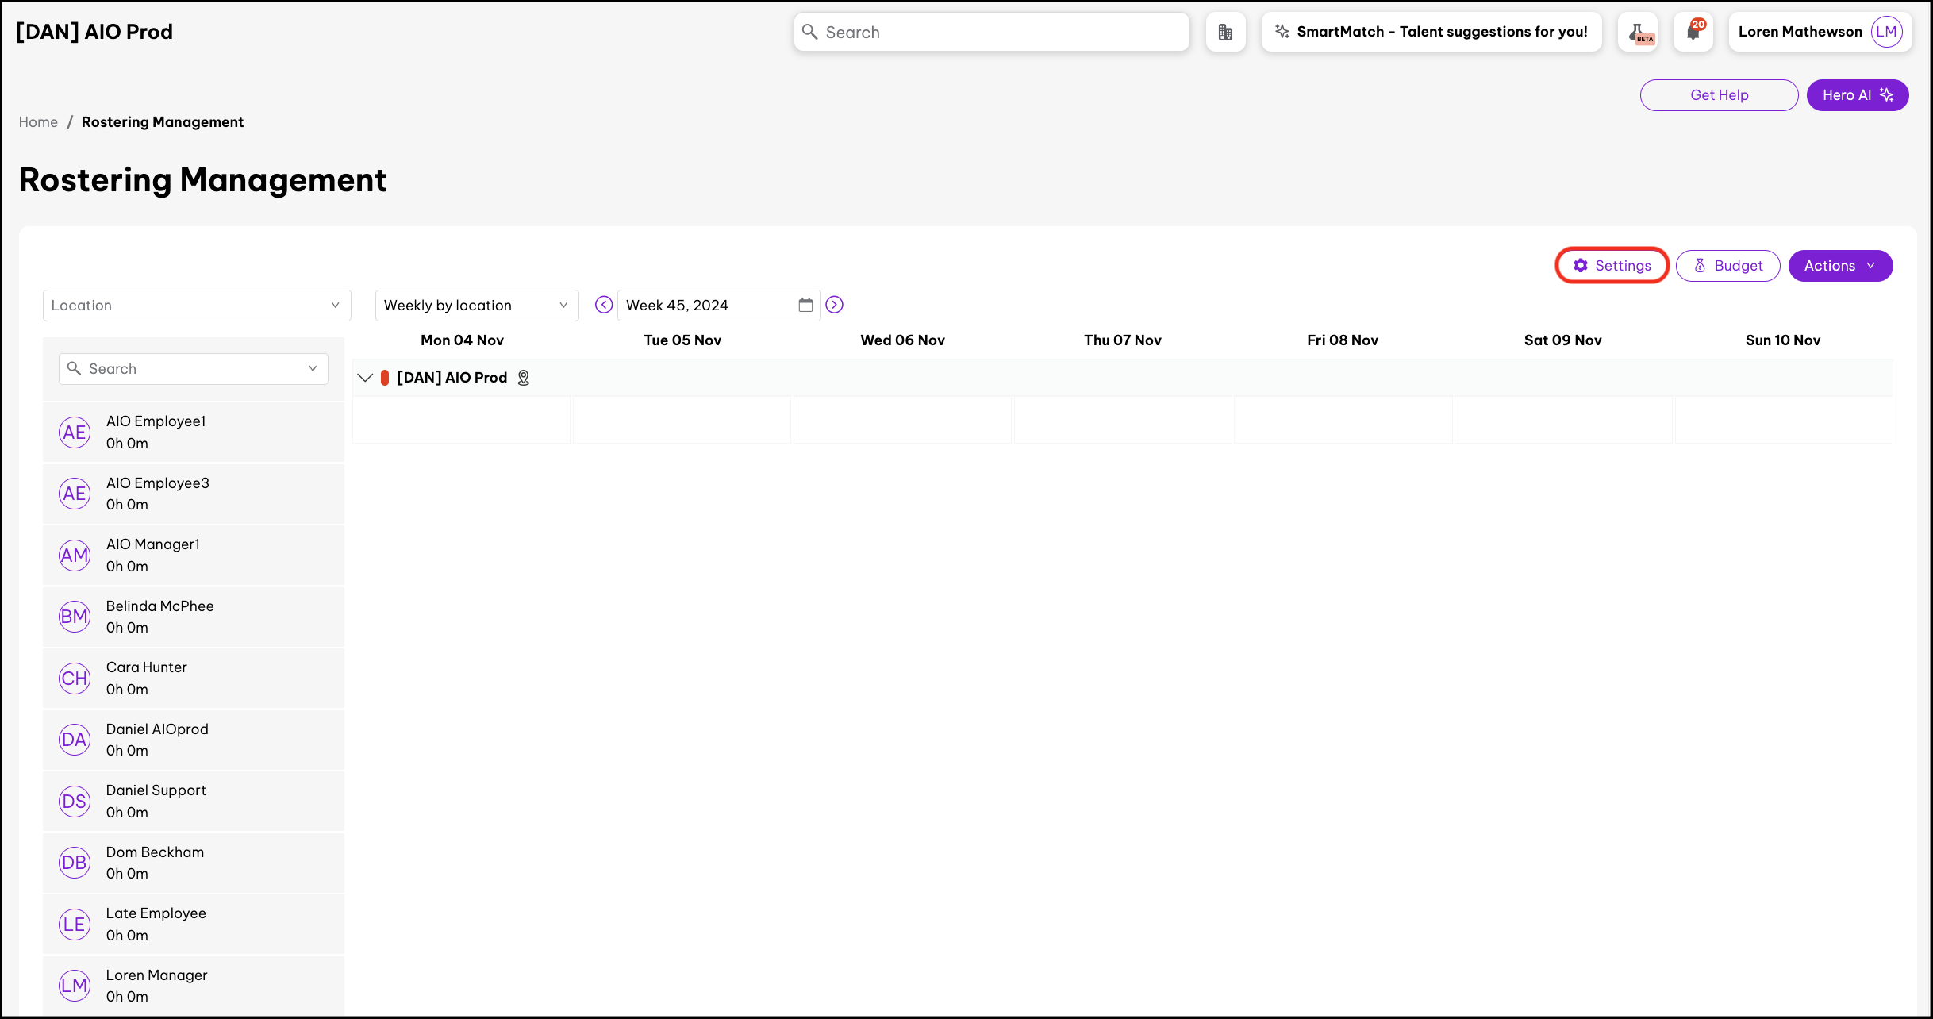The height and width of the screenshot is (1019, 1933).
Task: Go to previous week arrow
Action: click(604, 305)
